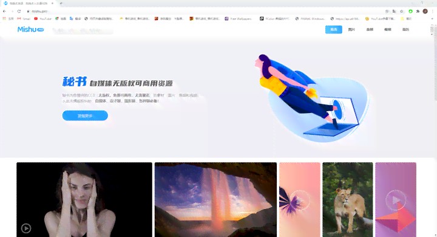Open the Free Wallpapers bookmark
This screenshot has height=237, width=437.
(239, 19)
